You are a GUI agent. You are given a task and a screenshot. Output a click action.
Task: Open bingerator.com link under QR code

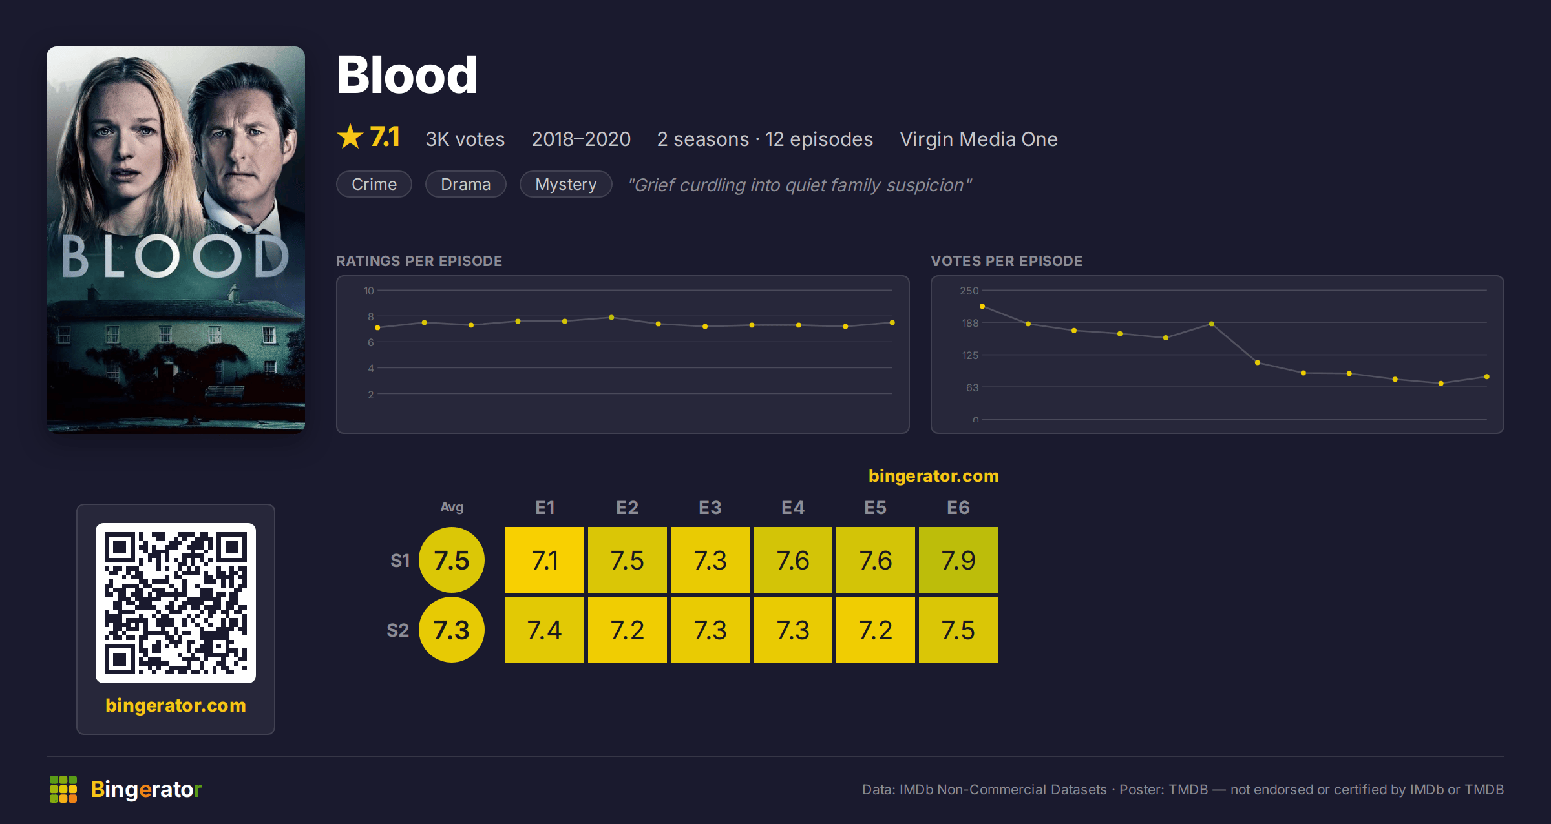pyautogui.click(x=176, y=705)
